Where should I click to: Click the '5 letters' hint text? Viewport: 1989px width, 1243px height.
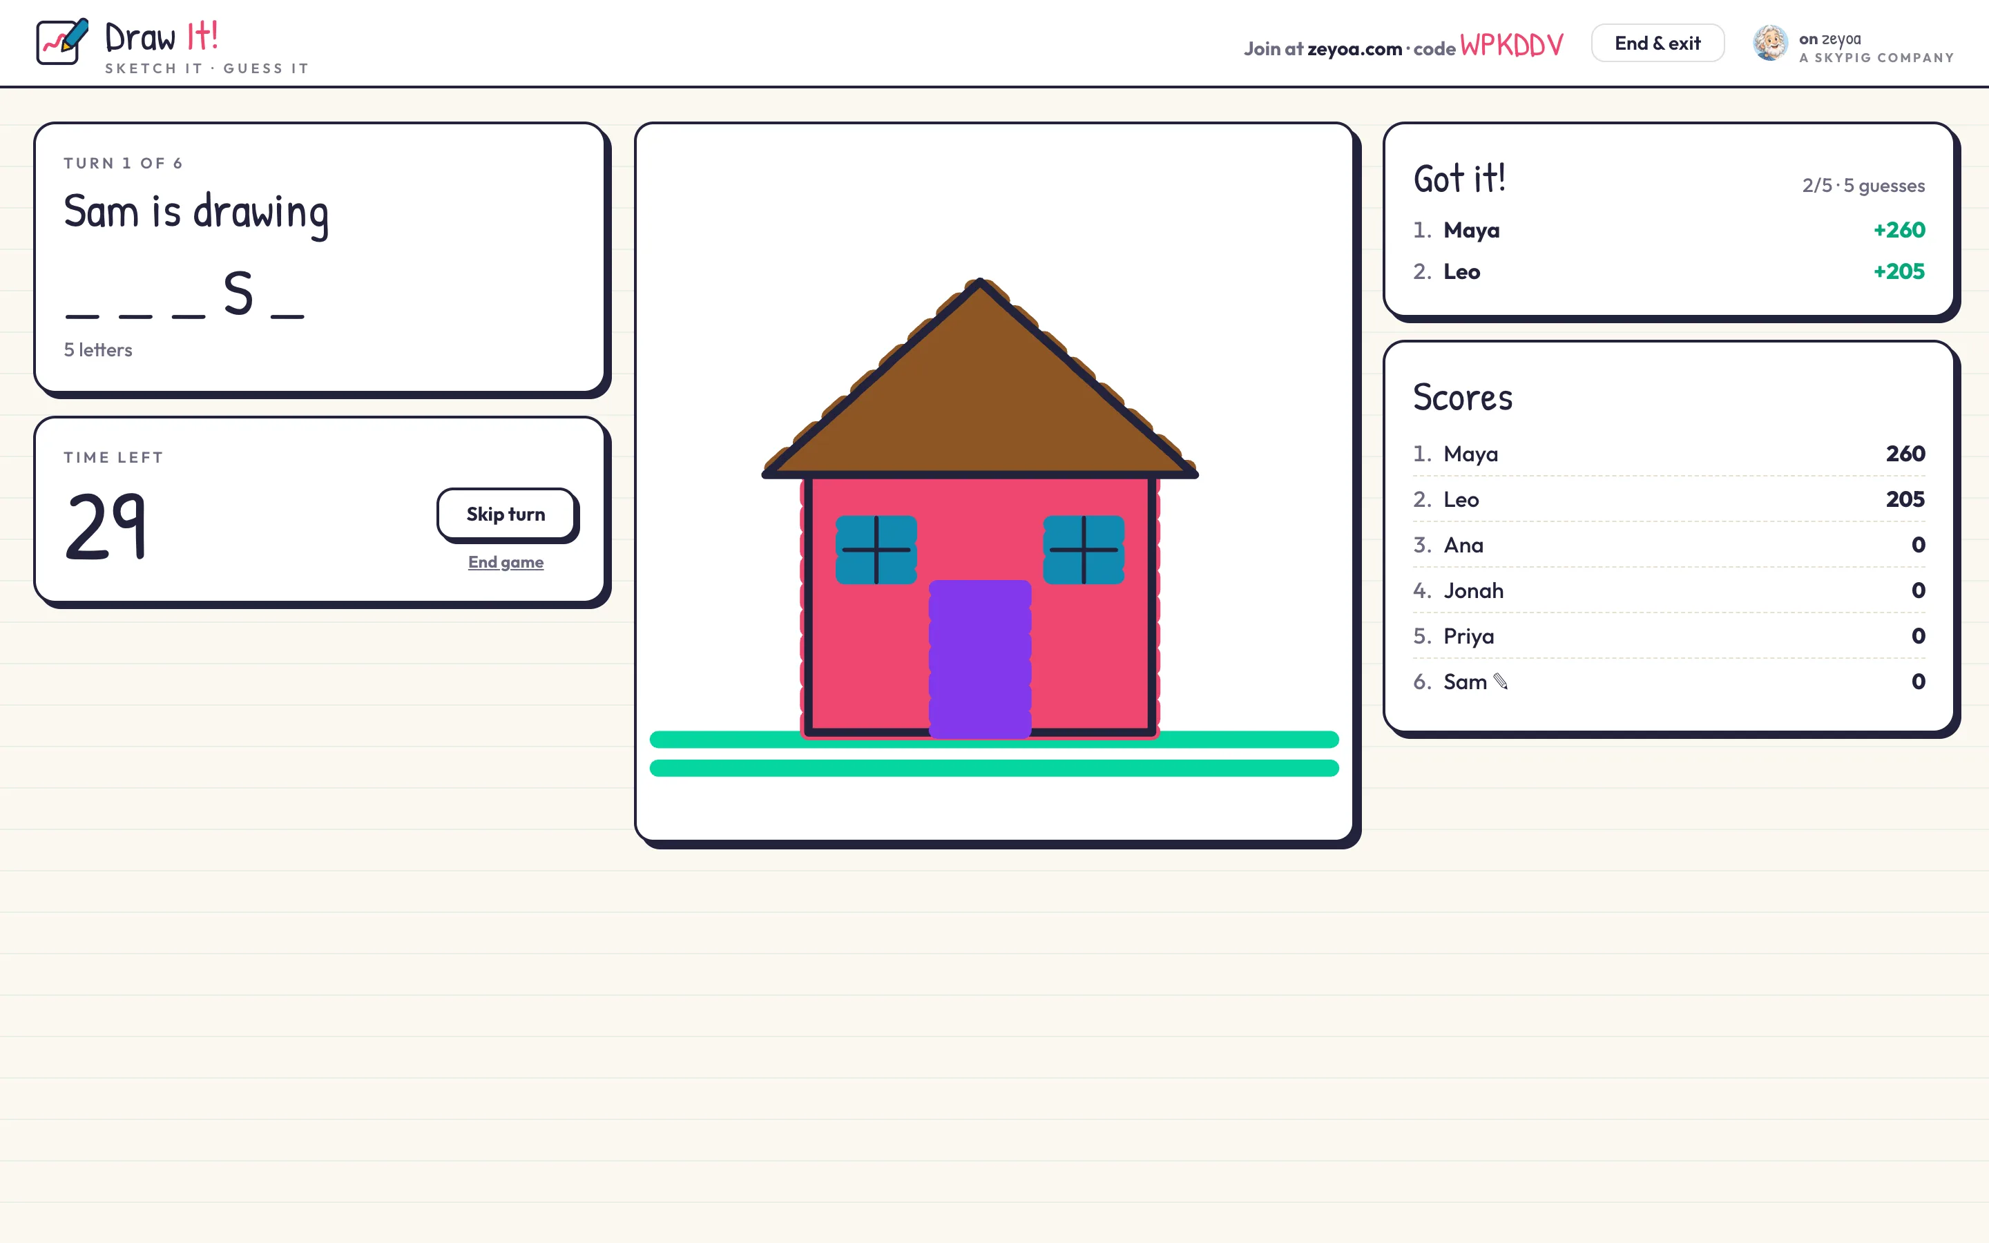[98, 350]
